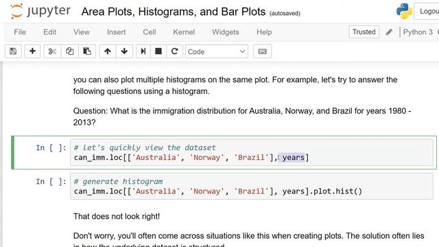This screenshot has width=439, height=247.
Task: Save notebook with the floppy disk icon
Action: pos(13,51)
